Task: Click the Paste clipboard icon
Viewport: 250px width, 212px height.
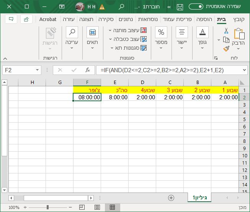Action: [239, 34]
